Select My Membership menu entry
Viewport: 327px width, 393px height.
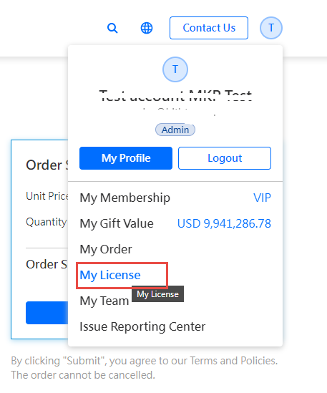(x=125, y=198)
